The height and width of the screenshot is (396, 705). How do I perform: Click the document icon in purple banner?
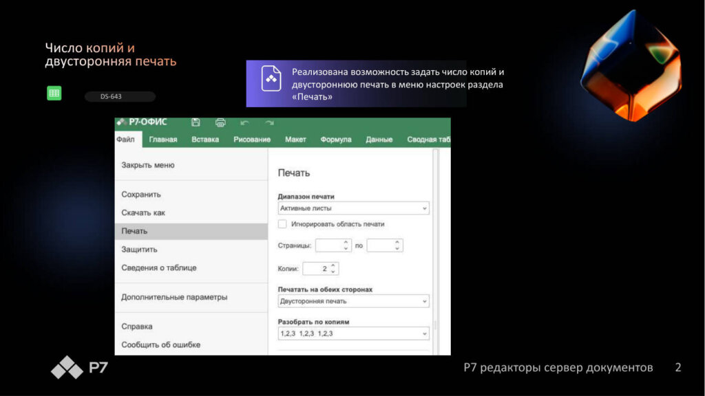pos(271,79)
